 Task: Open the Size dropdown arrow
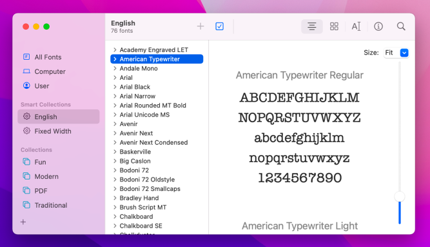point(404,53)
